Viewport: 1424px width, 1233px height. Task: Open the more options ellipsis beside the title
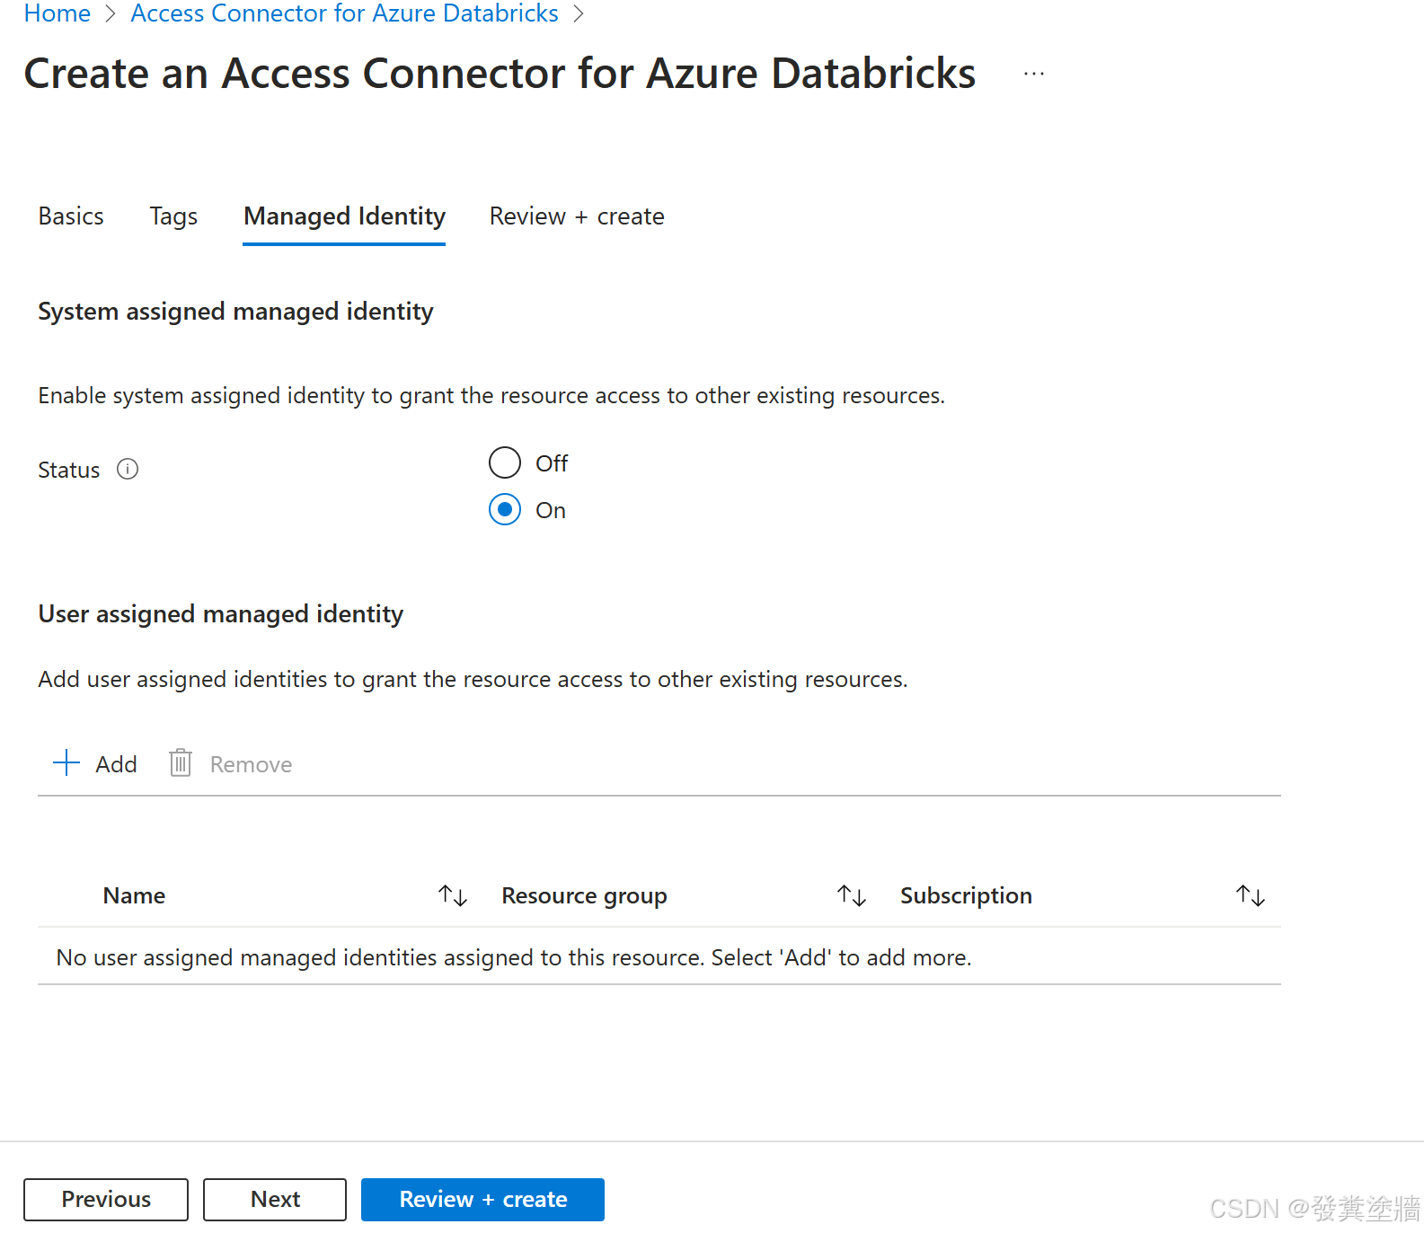[x=1034, y=74]
